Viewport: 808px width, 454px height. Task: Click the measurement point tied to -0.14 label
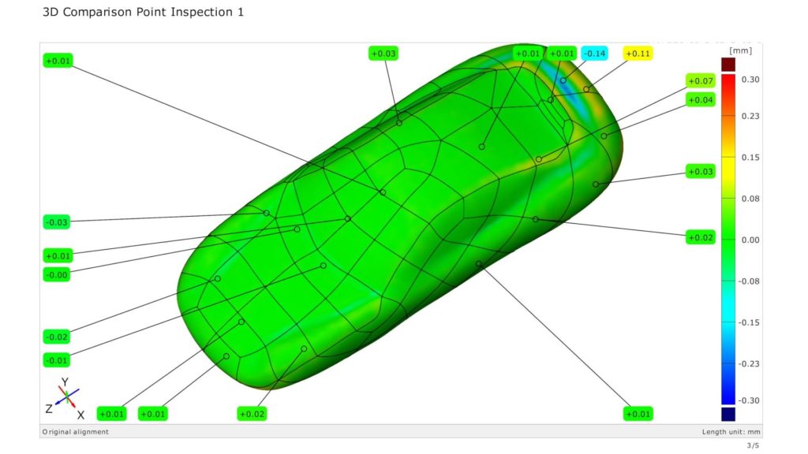(563, 80)
